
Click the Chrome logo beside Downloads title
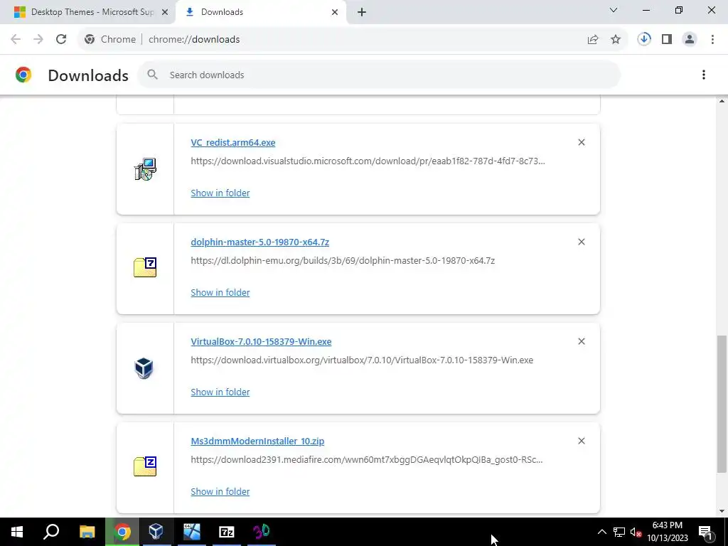[x=23, y=75]
